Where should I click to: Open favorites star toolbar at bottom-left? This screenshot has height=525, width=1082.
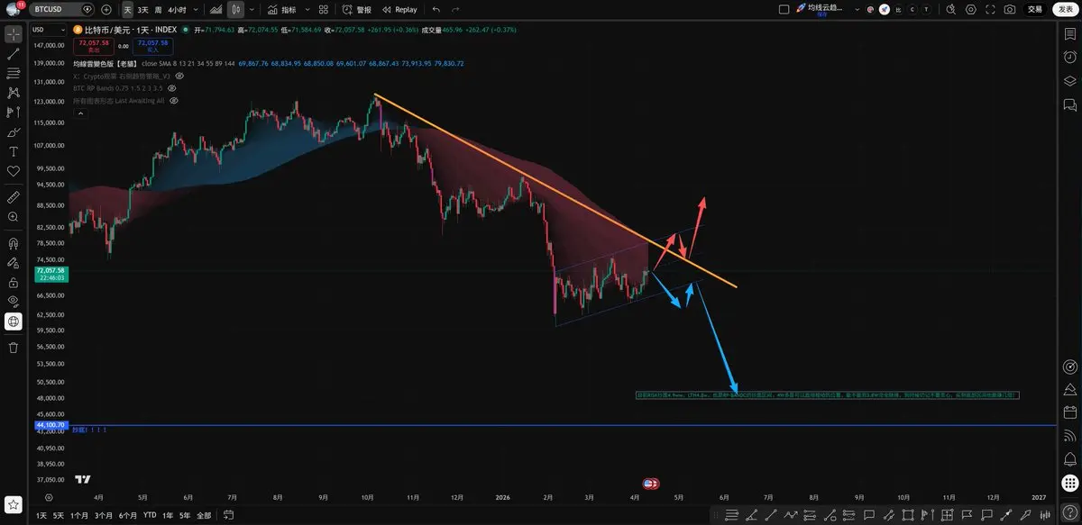[x=13, y=504]
